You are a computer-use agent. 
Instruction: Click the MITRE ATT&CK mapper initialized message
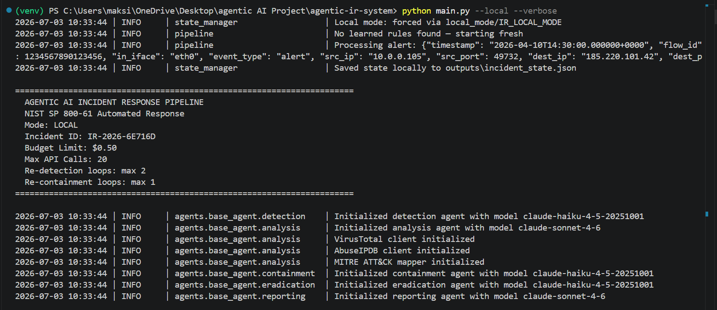point(409,262)
